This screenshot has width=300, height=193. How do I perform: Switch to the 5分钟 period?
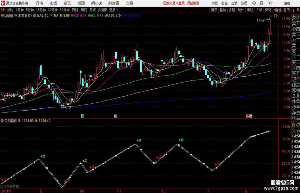click(x=30, y=10)
